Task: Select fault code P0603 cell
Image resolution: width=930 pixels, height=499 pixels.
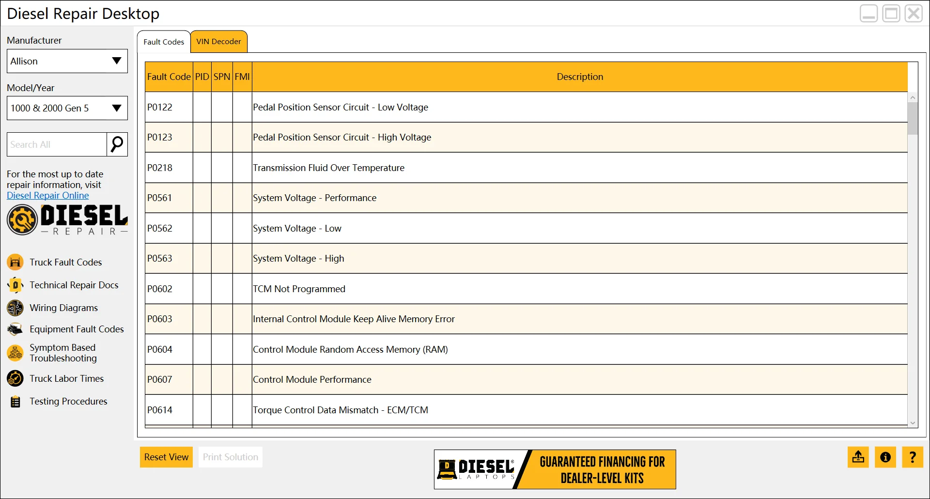Action: coord(169,319)
